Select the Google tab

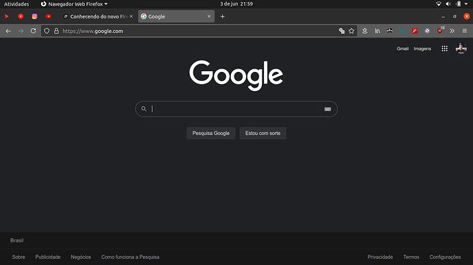point(176,16)
